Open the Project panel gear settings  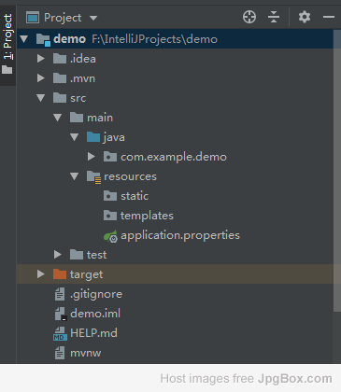pyautogui.click(x=305, y=17)
